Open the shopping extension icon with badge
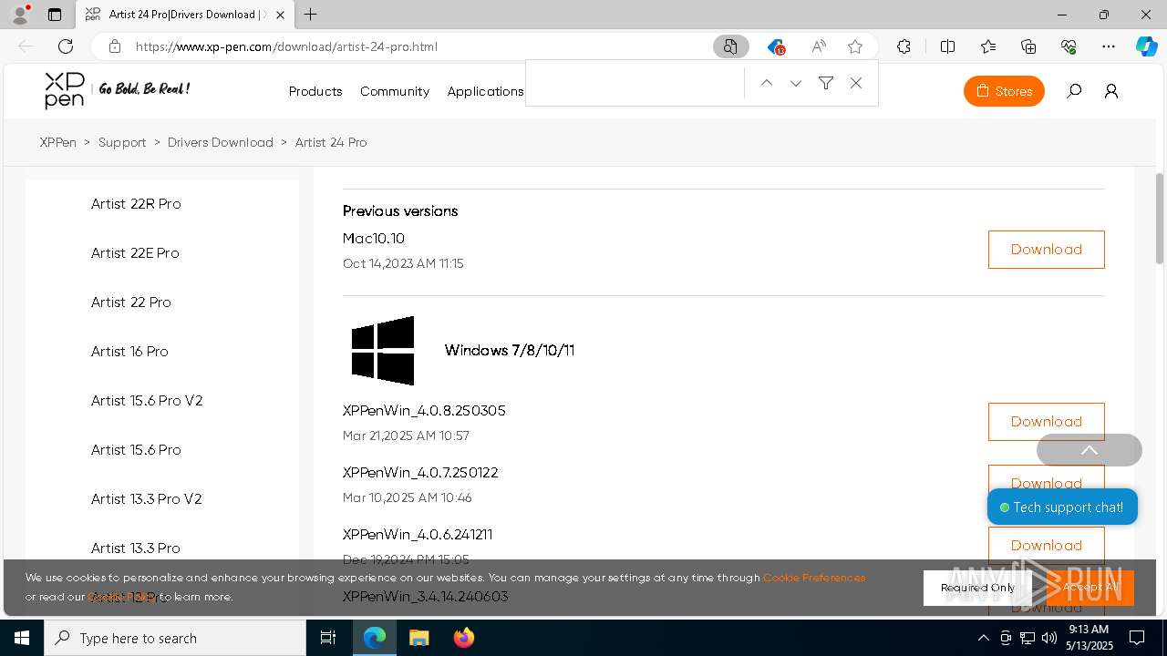 776,46
